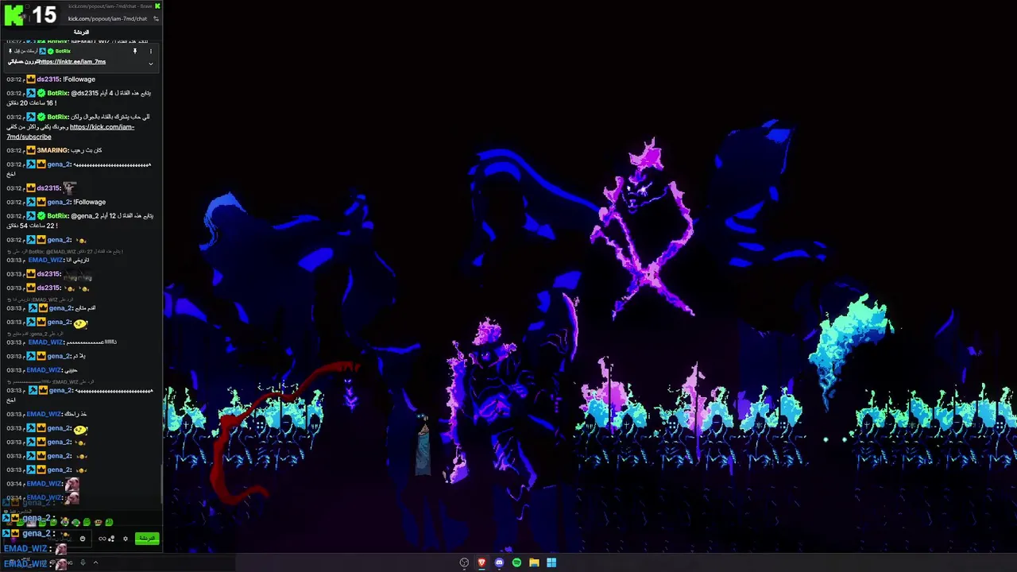Open Discord from the taskbar
This screenshot has height=572, width=1017.
click(499, 562)
